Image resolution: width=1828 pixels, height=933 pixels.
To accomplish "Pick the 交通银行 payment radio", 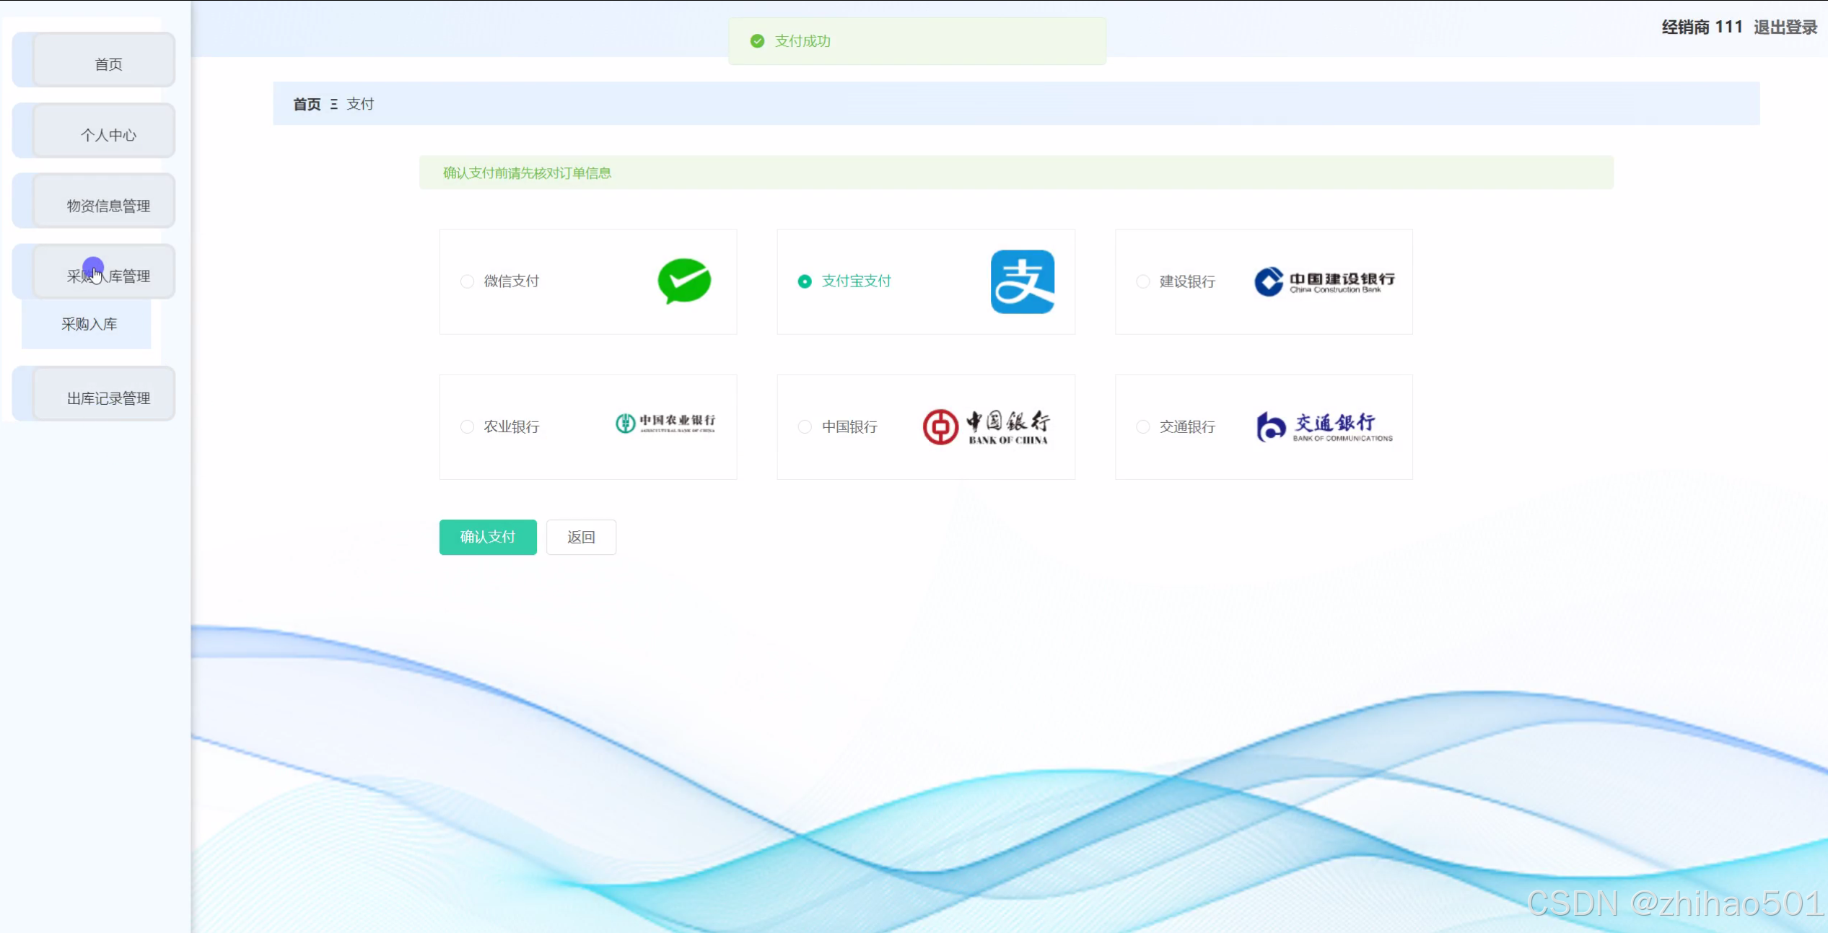I will click(x=1142, y=427).
